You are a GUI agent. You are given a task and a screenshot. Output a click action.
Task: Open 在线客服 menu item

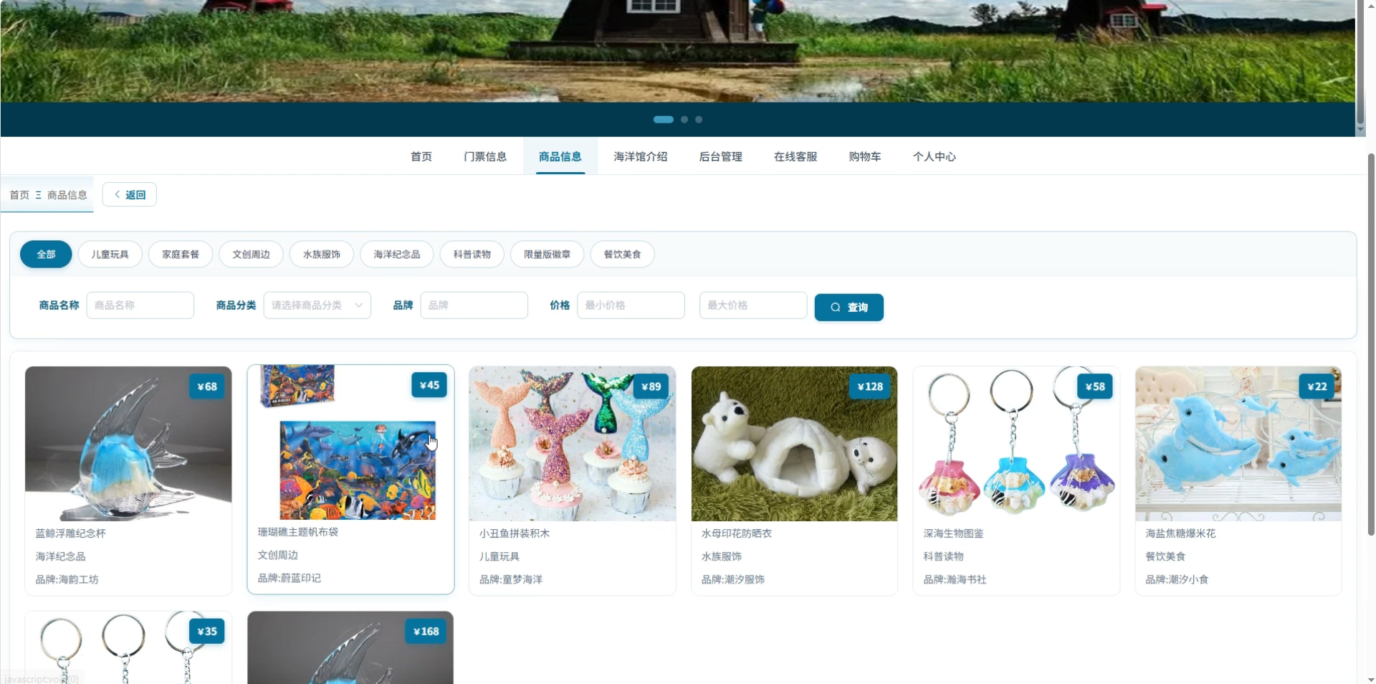[795, 156]
